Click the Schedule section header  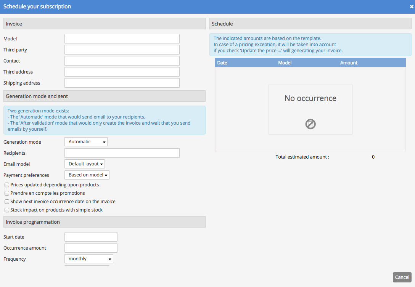coord(310,24)
